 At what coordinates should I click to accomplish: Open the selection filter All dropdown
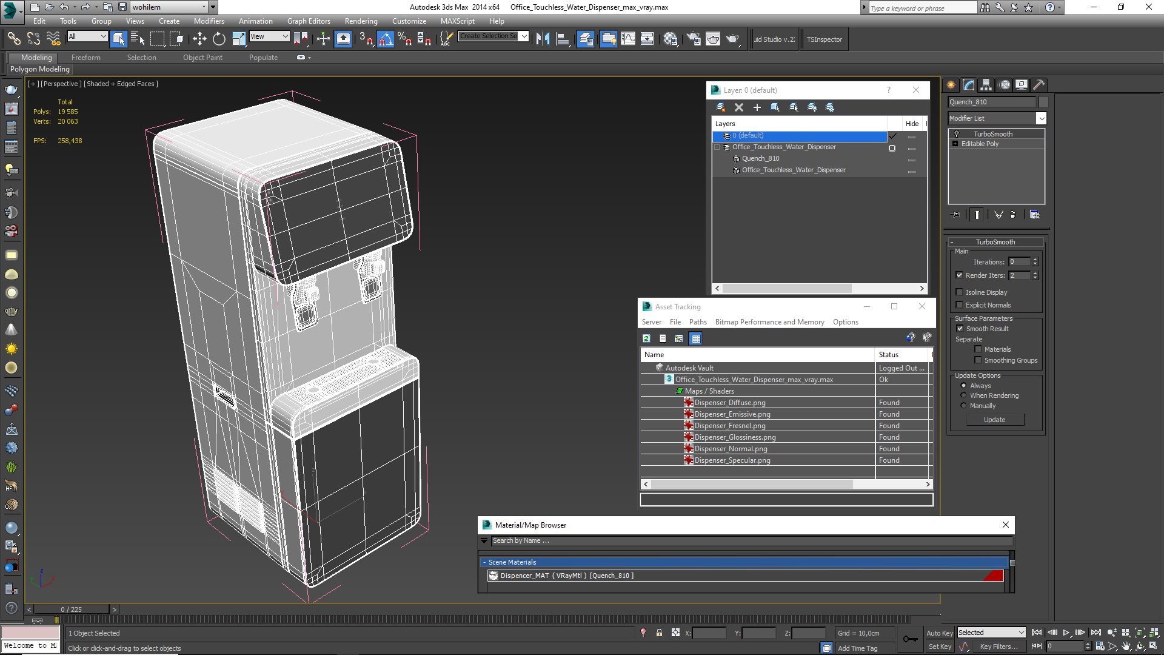point(87,36)
